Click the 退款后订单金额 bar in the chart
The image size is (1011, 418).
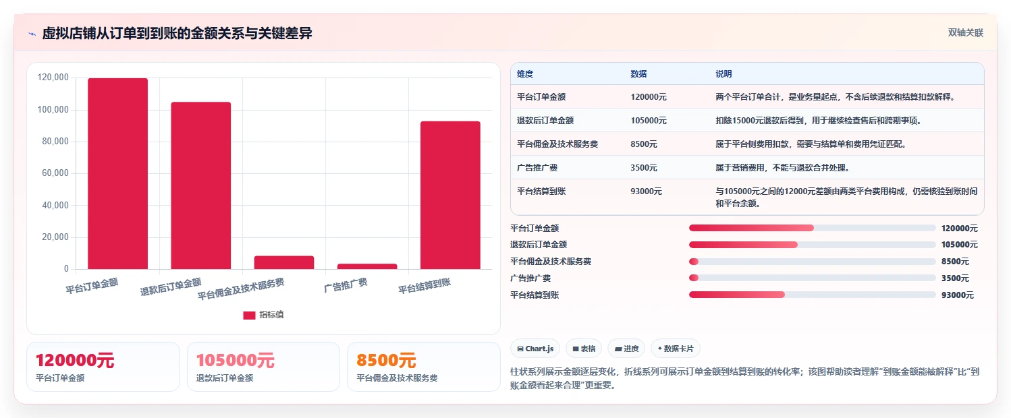coord(201,185)
